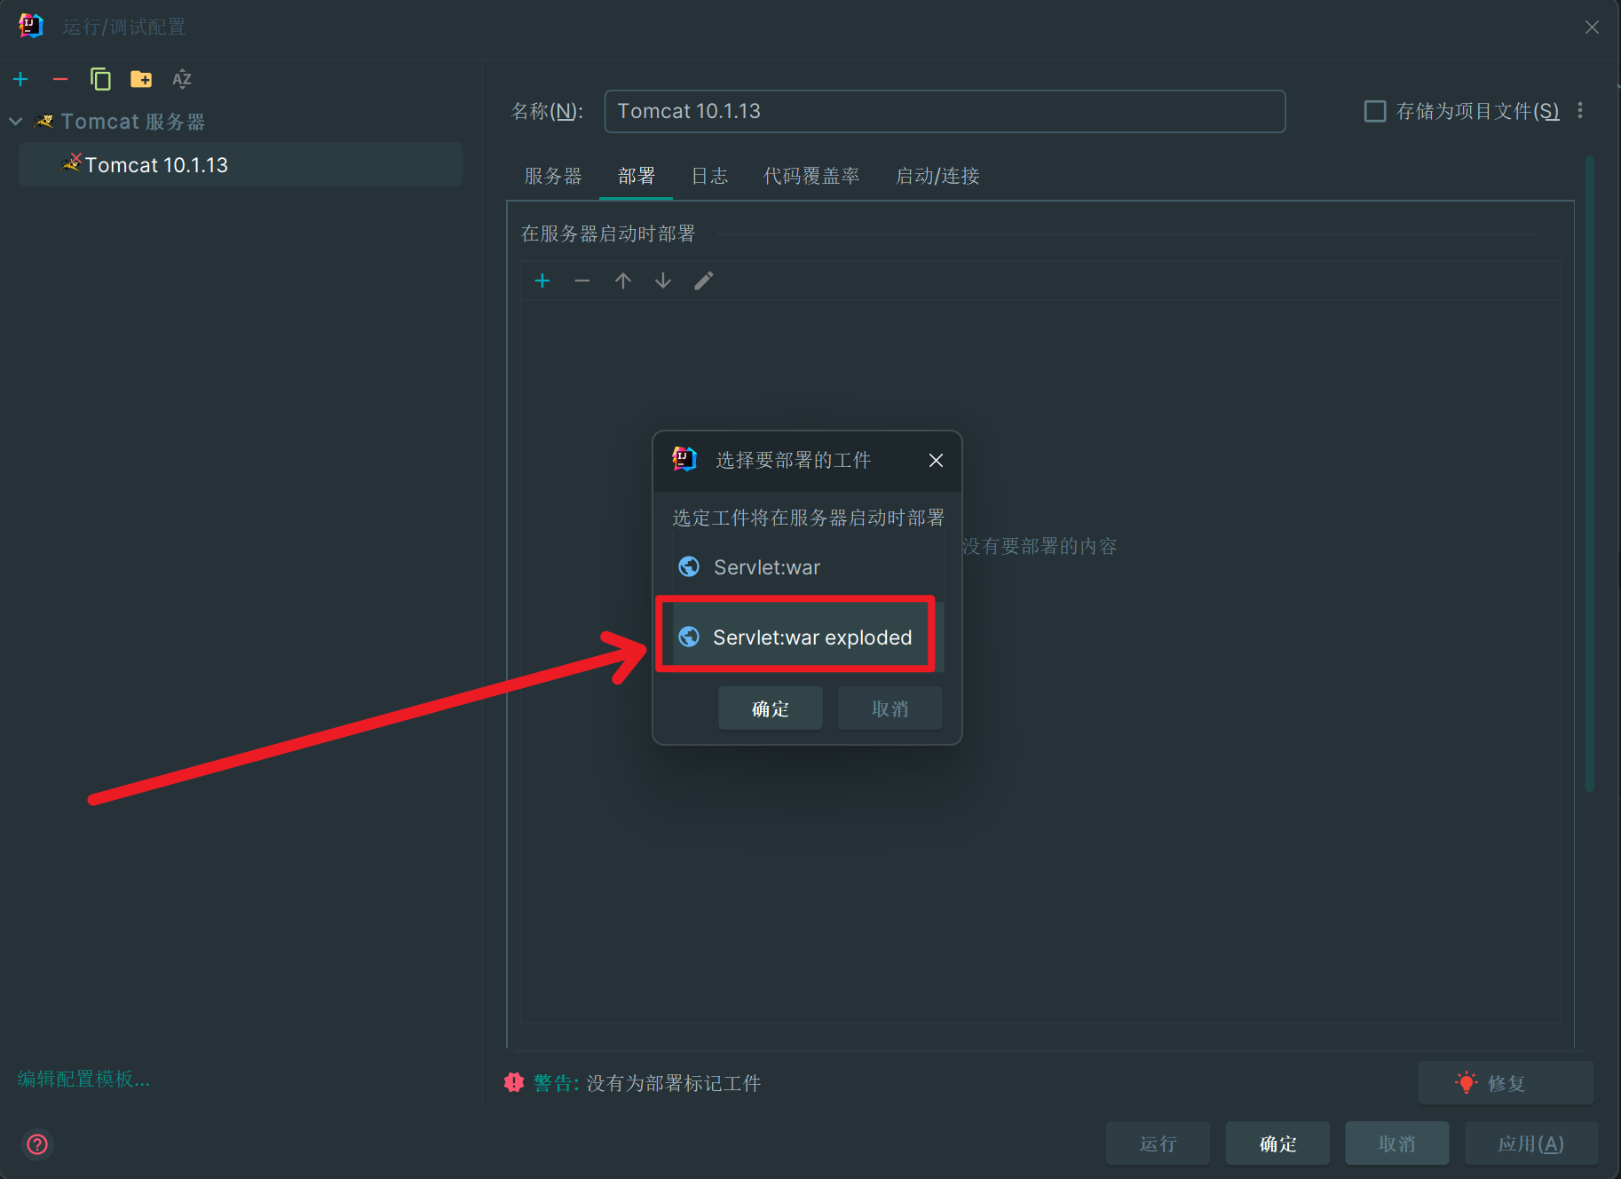Click the globe icon beside Servlet:war exploded
The image size is (1621, 1179).
point(689,637)
